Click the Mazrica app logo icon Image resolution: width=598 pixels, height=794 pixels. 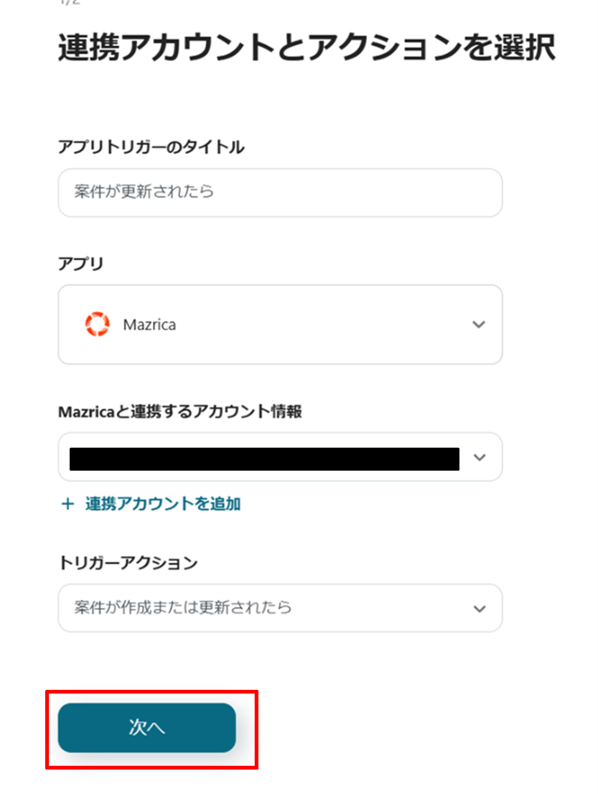tap(96, 325)
